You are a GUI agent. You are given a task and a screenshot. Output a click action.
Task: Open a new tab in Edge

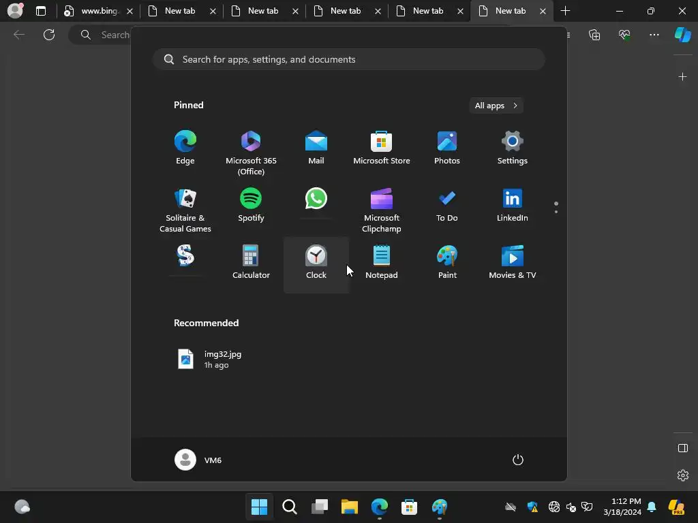coord(565,11)
